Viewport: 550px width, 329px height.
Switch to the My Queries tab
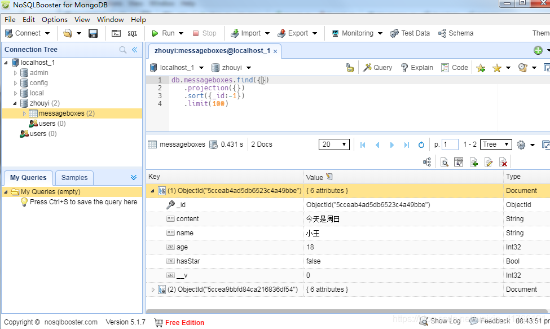(x=28, y=178)
